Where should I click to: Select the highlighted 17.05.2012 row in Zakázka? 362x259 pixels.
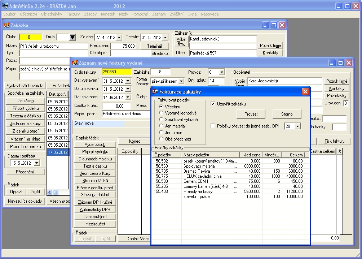[x=58, y=152]
